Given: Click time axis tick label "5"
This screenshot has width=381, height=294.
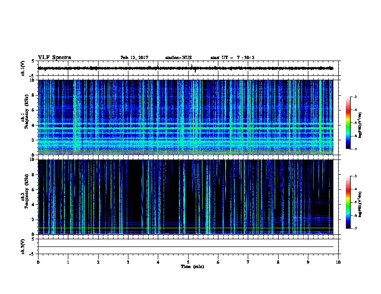Looking at the screenshot, I should (x=188, y=262).
